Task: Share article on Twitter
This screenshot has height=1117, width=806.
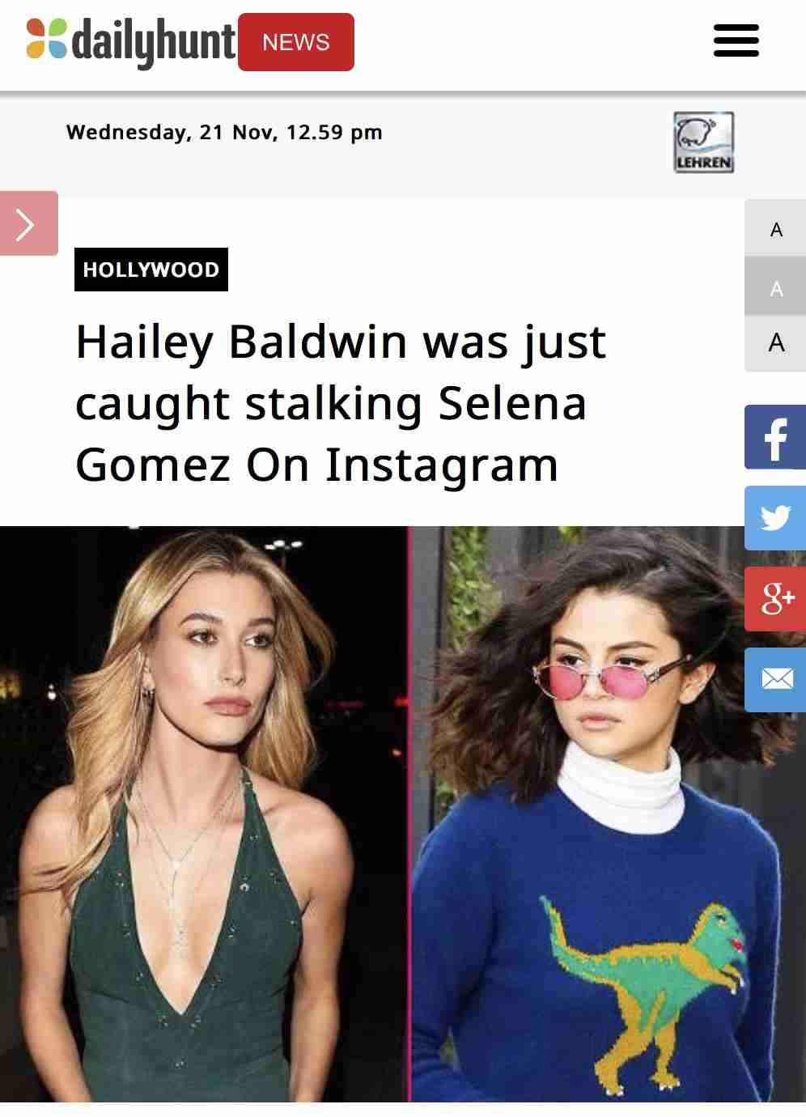Action: [x=775, y=518]
